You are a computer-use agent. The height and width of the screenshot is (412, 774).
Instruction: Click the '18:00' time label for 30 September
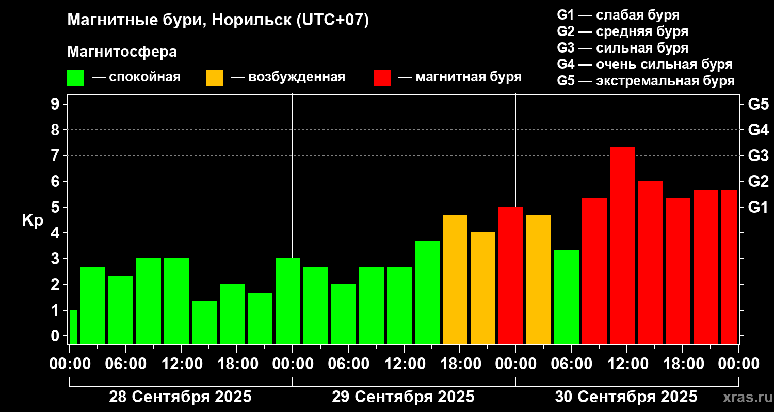click(683, 364)
